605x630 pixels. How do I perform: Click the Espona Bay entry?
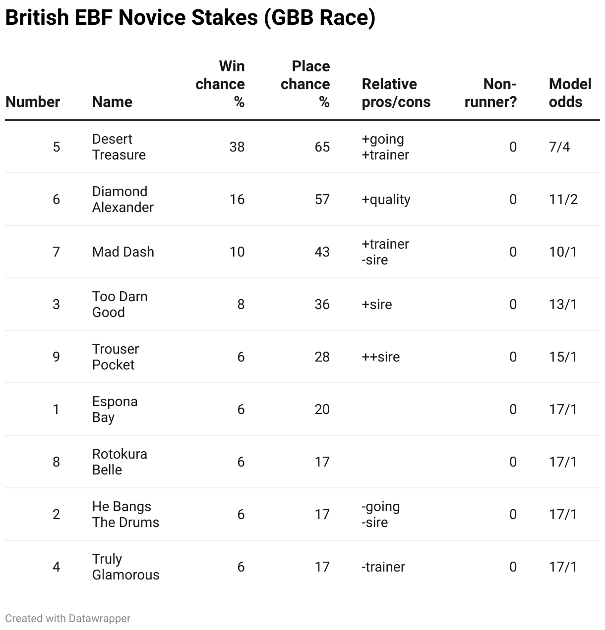(x=115, y=410)
